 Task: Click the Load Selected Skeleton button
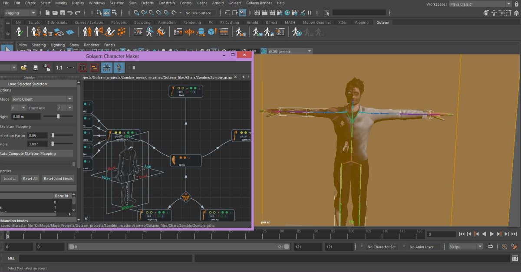(x=27, y=84)
